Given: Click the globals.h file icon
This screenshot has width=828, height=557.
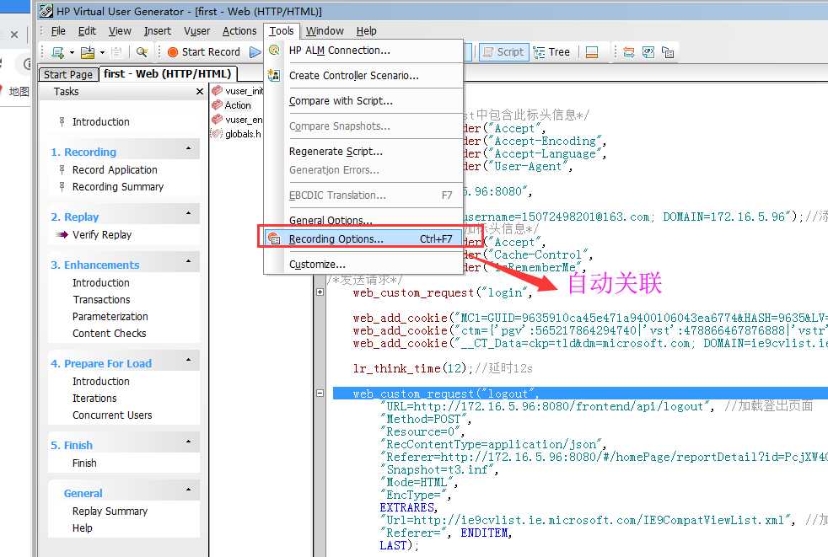Looking at the screenshot, I should (217, 134).
